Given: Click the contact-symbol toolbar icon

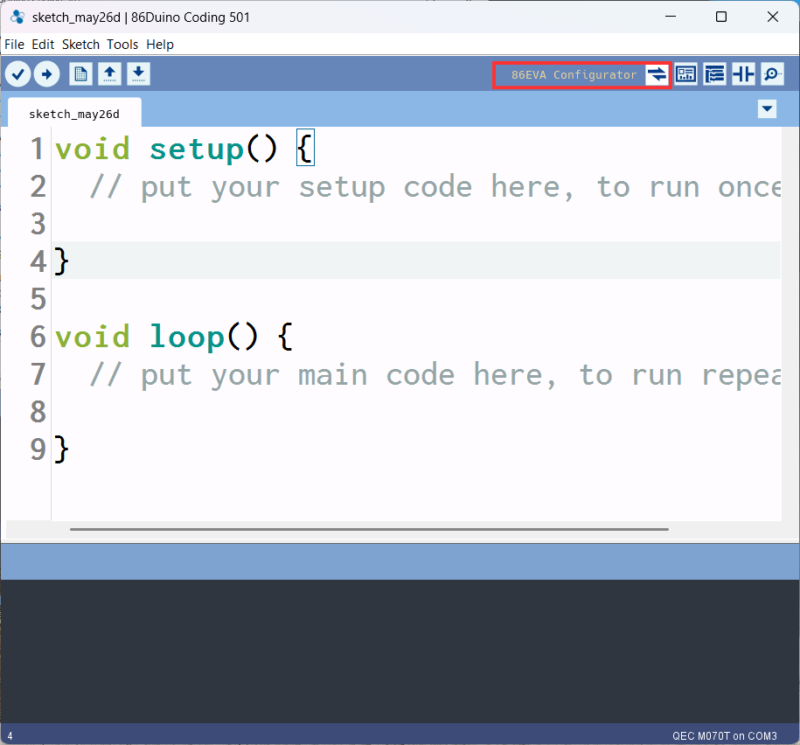Looking at the screenshot, I should click(x=743, y=74).
